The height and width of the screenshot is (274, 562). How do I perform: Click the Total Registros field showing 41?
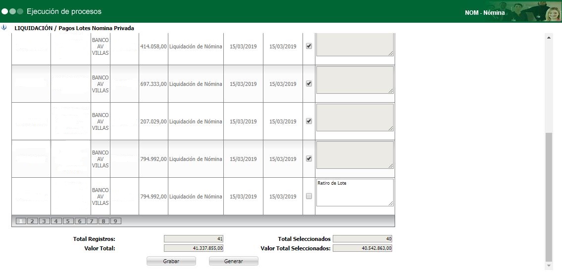point(194,239)
